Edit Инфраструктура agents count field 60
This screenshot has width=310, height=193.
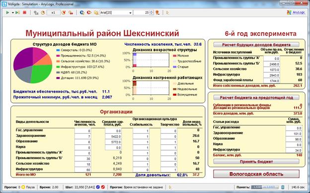(82, 170)
